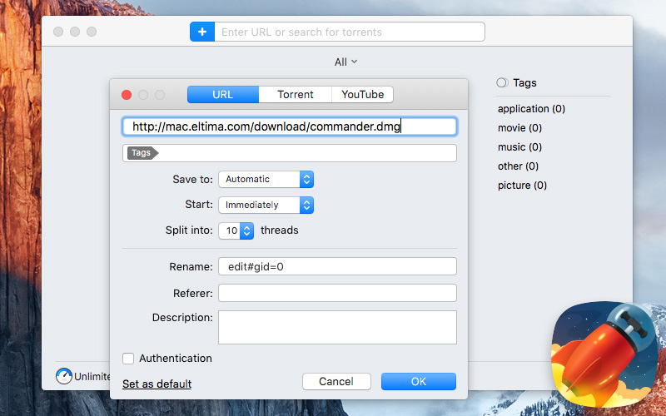This screenshot has height=416, width=666.
Task: Select the picture (0) tag
Action: 522,185
